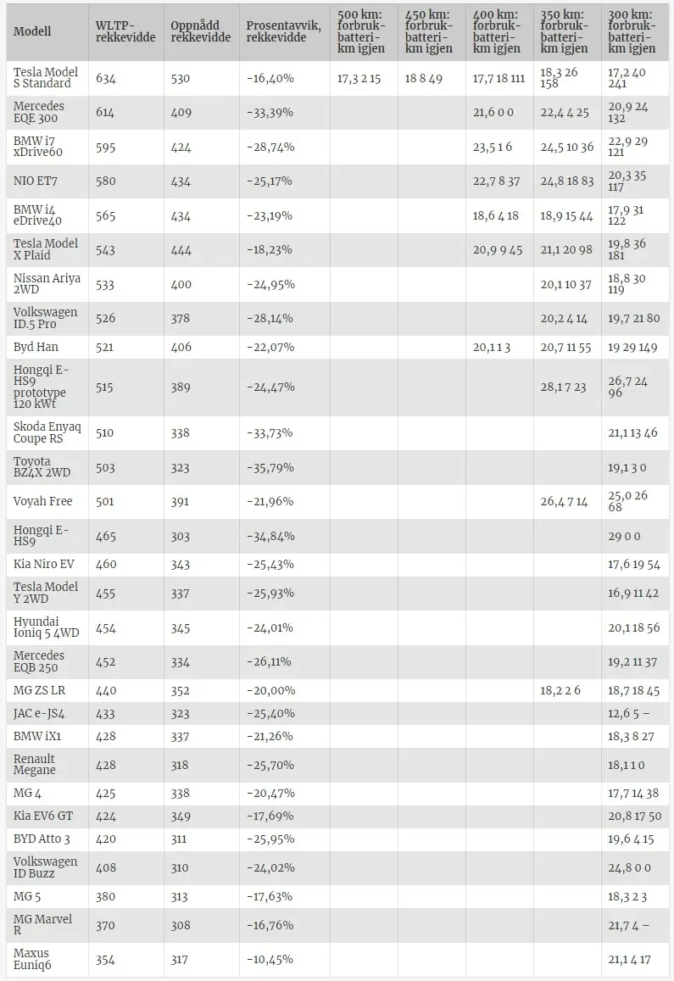Click the -35,79% cell for Toyota BZ4X

270,467
